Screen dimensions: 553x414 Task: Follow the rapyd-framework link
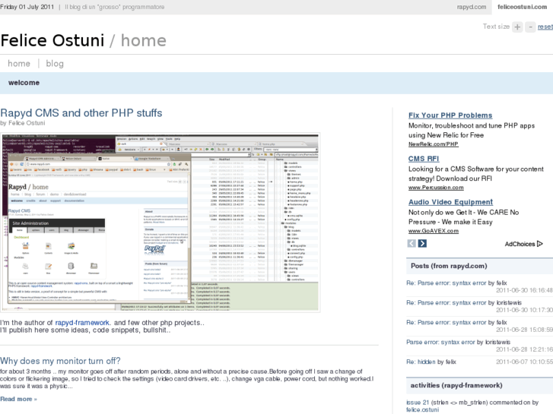(x=82, y=323)
